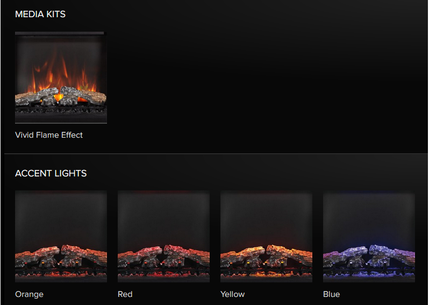Click the 'MEDIA KITS' heading
Viewport: 429px width, 305px height.
[40, 14]
